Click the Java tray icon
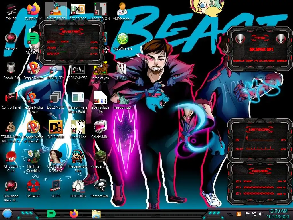This screenshot has height=220, width=293. [239, 214]
